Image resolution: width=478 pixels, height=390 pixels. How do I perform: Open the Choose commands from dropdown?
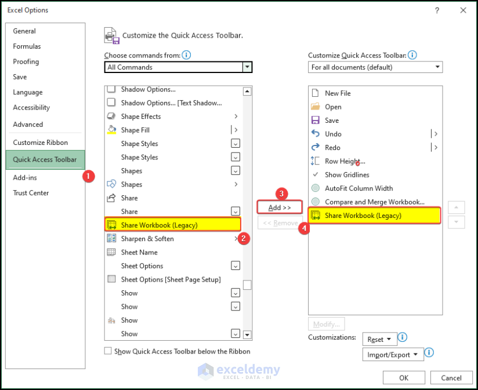pyautogui.click(x=247, y=67)
